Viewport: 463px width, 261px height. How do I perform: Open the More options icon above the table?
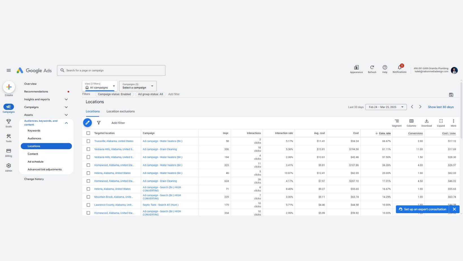[453, 123]
